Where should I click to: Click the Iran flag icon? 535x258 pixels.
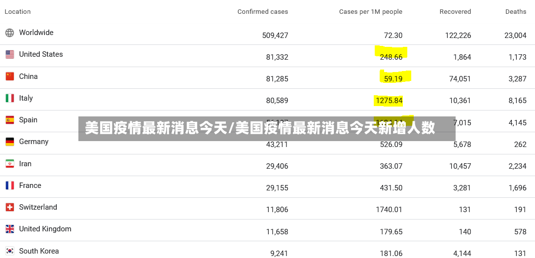9,164
